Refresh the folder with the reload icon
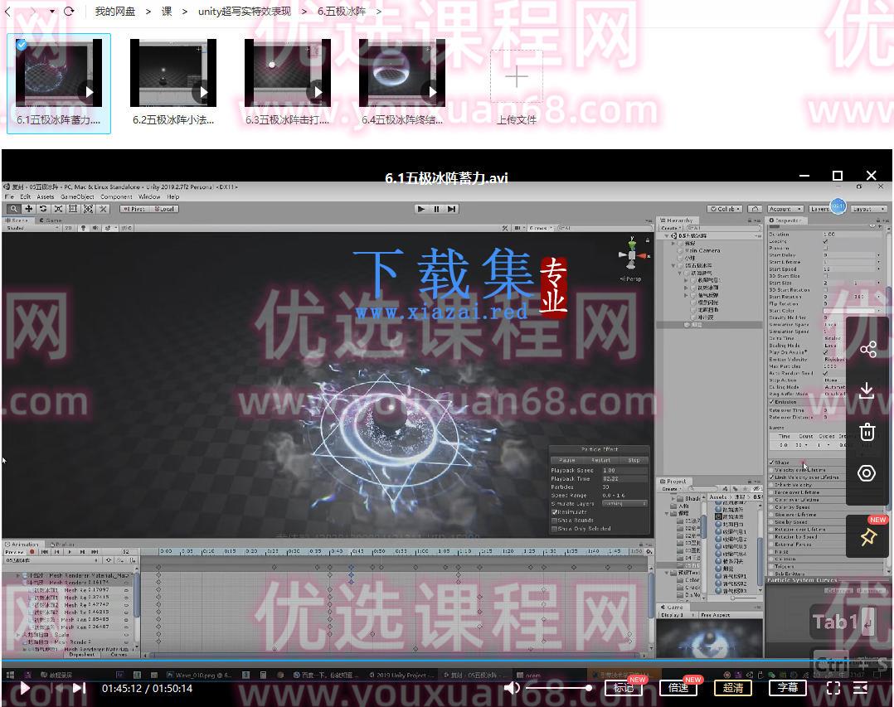 pyautogui.click(x=68, y=12)
